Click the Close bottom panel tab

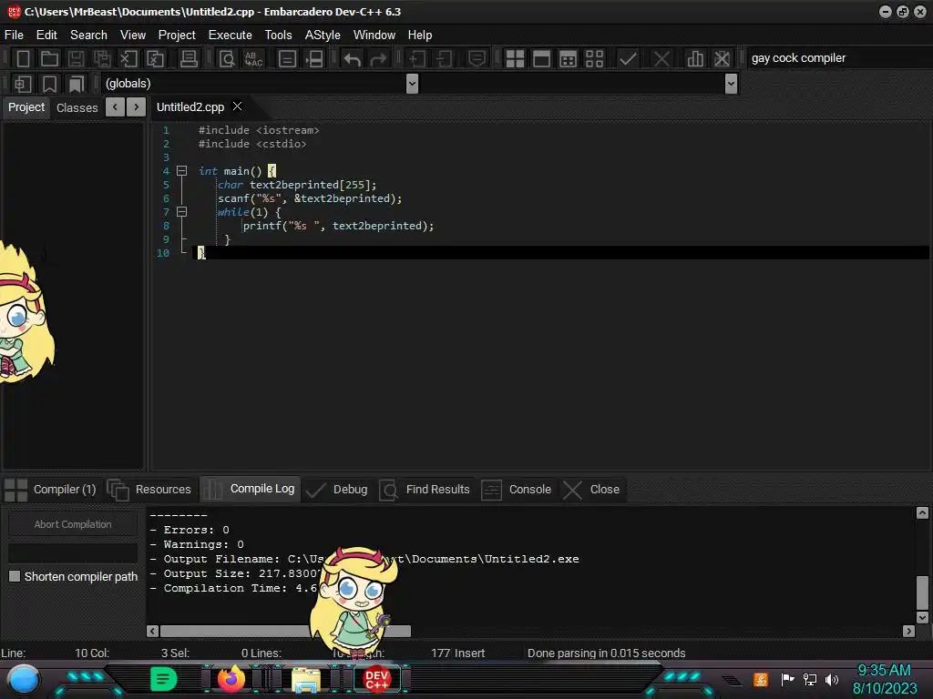[x=592, y=489]
